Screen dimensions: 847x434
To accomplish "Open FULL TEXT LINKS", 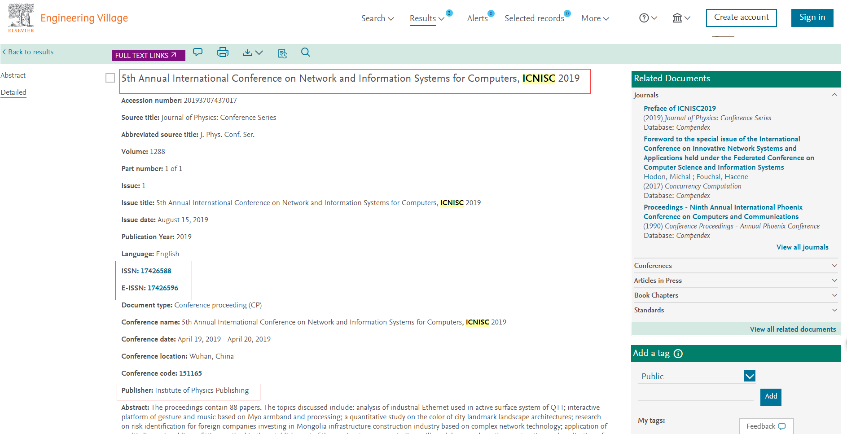I will point(149,55).
